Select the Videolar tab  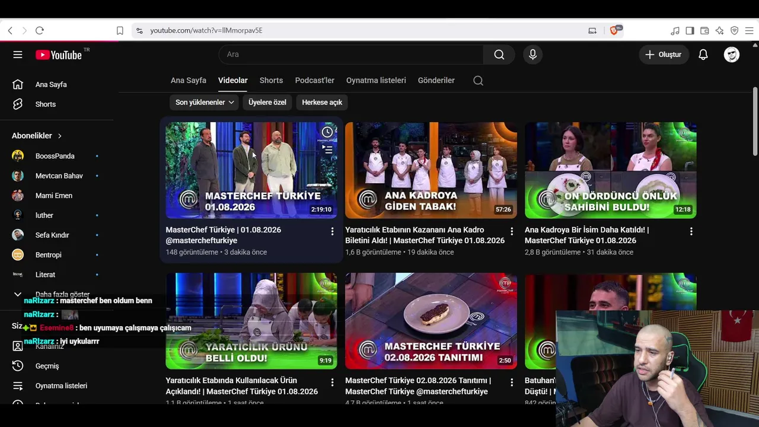click(233, 81)
